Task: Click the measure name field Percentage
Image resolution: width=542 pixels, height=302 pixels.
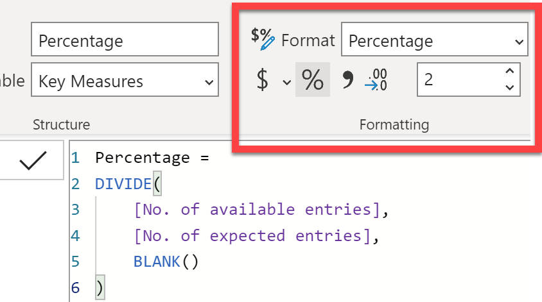Action: 125,39
